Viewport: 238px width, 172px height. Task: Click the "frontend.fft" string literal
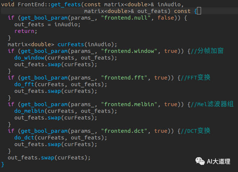click(124, 78)
